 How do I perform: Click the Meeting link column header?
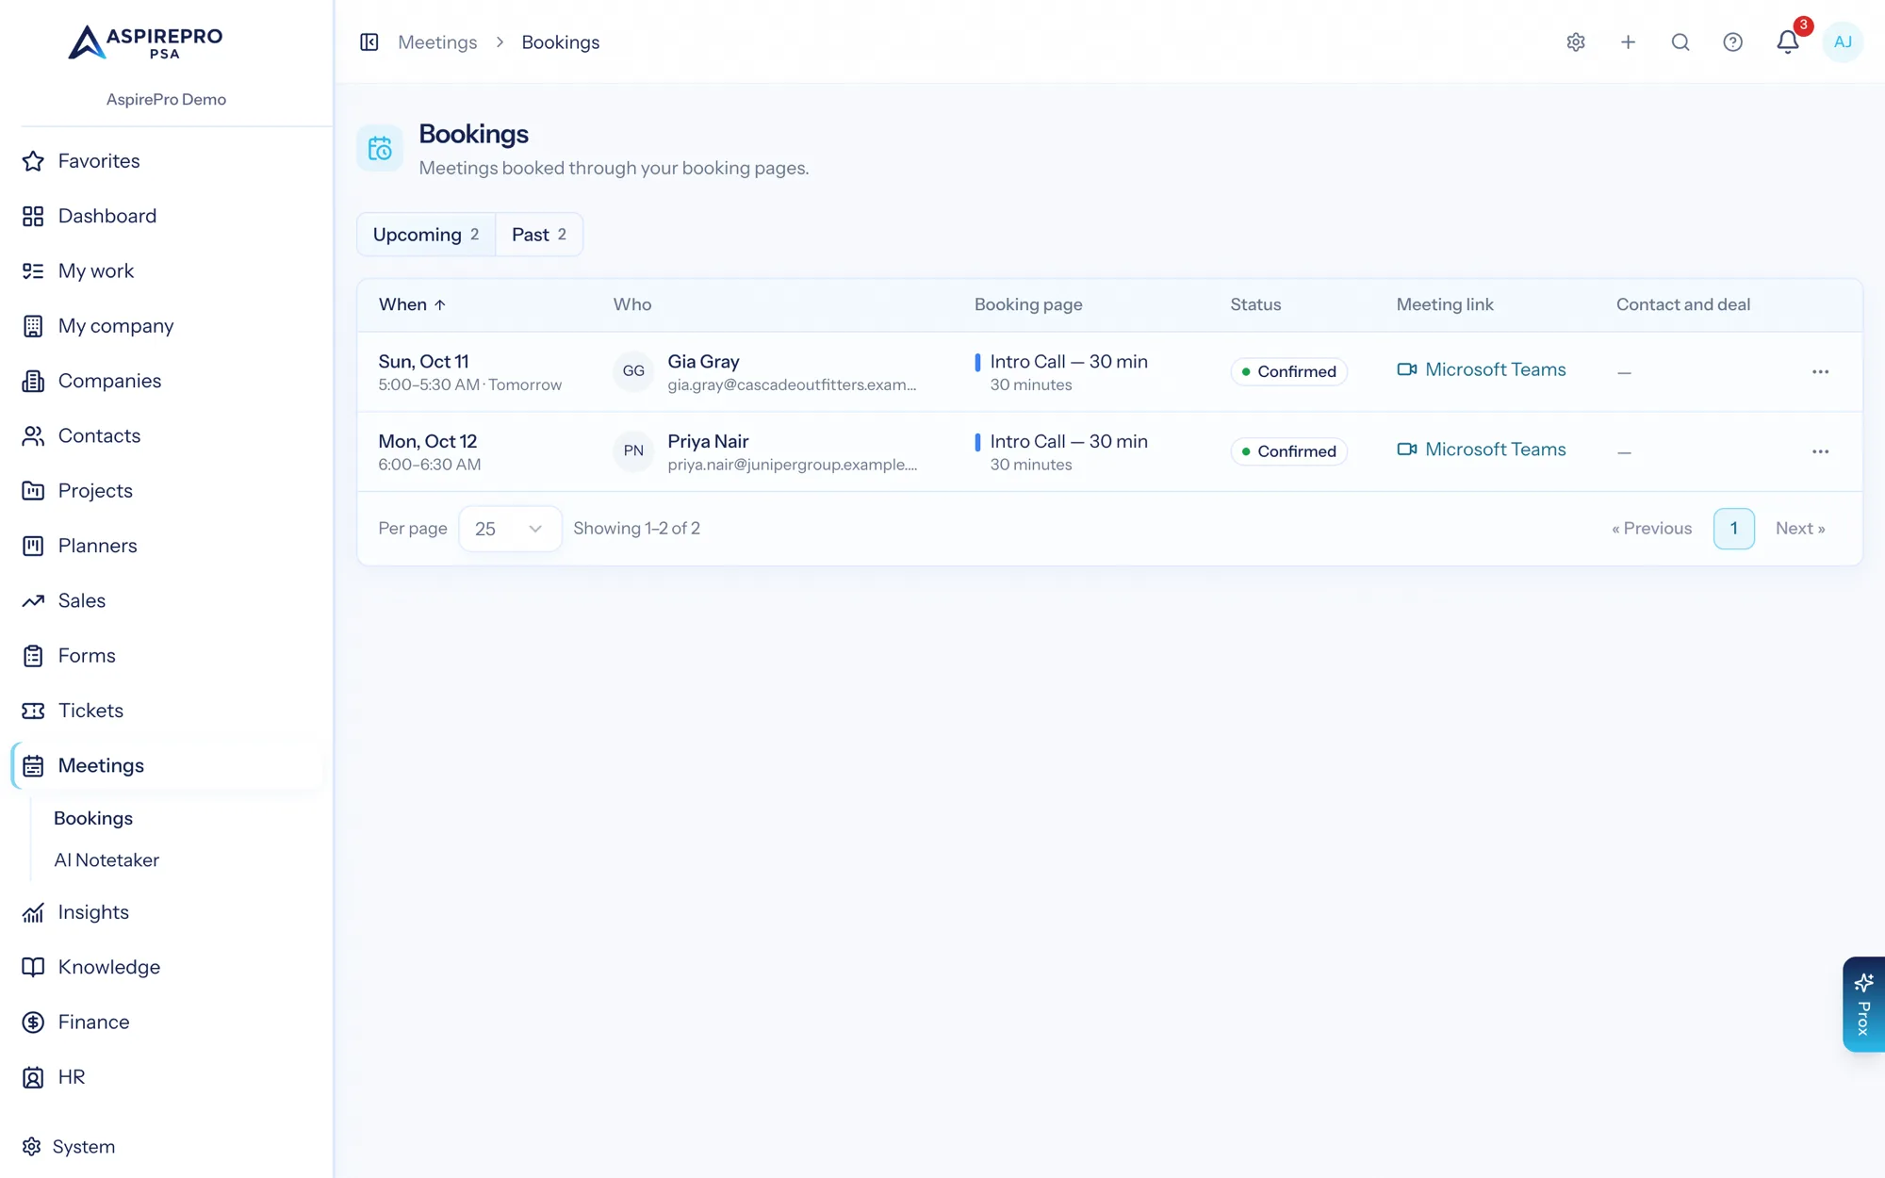click(x=1445, y=304)
